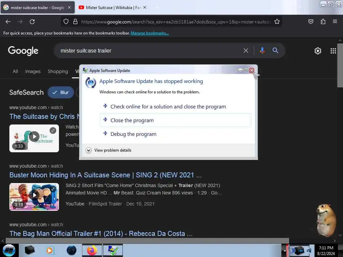343x257 pixels.
Task: Open the Firefox hamburger application menu
Action: [335, 21]
